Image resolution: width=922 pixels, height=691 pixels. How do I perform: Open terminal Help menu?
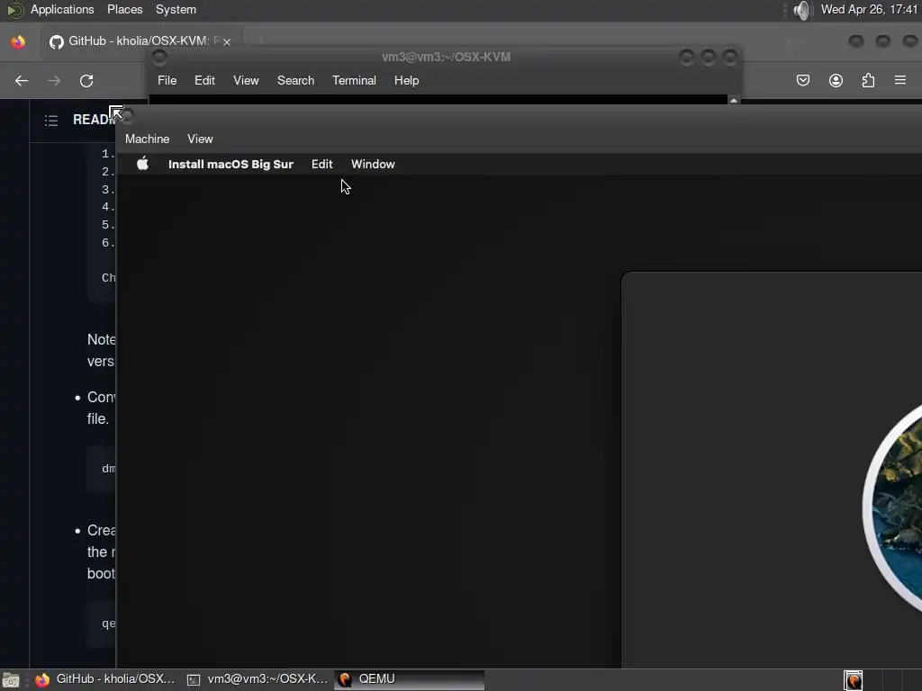point(406,80)
